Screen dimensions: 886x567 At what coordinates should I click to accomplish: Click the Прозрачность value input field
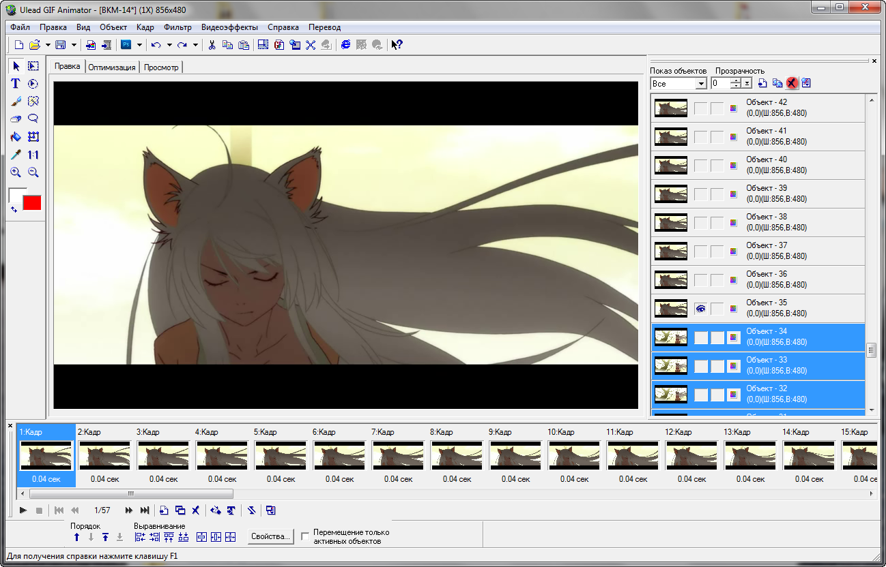click(x=720, y=83)
